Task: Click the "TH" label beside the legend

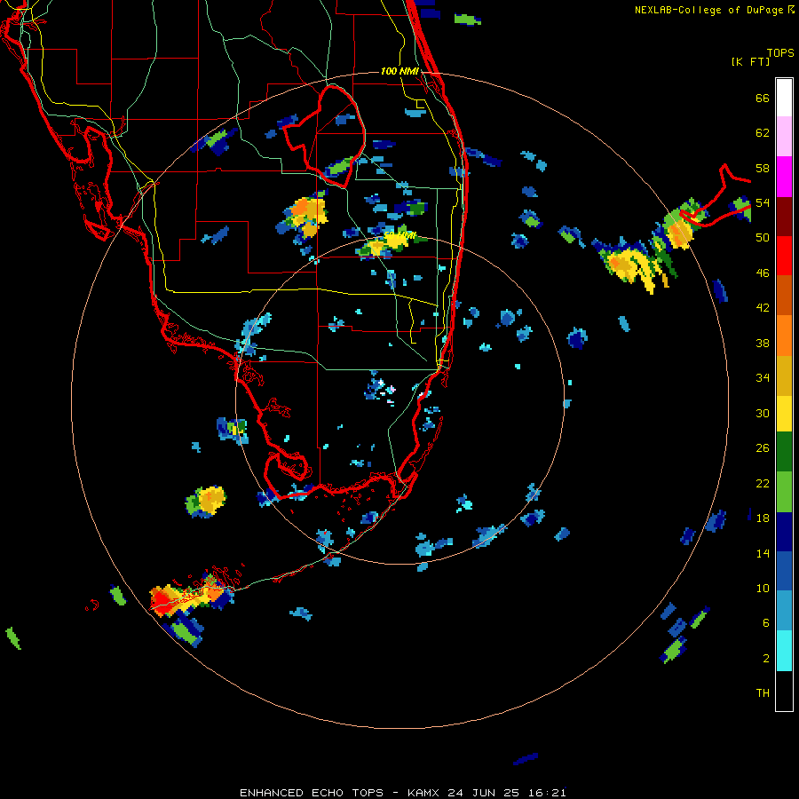Action: click(763, 693)
